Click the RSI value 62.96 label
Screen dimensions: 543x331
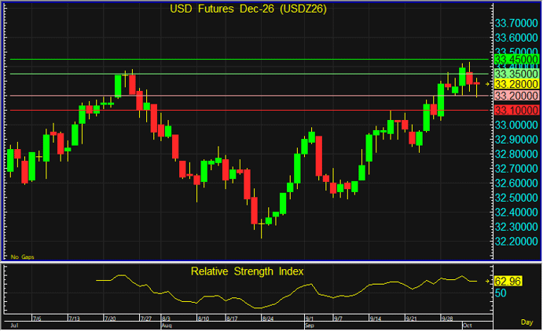click(508, 282)
